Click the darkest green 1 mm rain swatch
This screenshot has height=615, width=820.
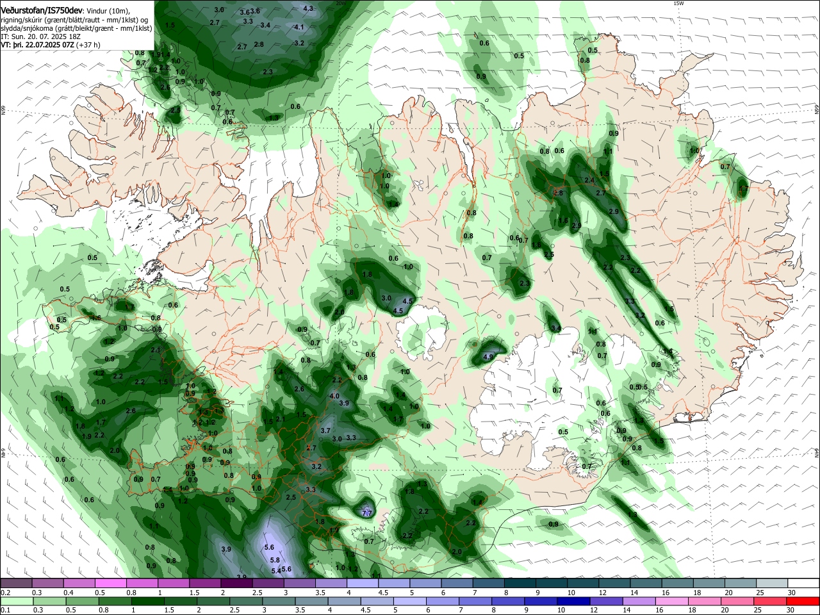pyautogui.click(x=147, y=601)
